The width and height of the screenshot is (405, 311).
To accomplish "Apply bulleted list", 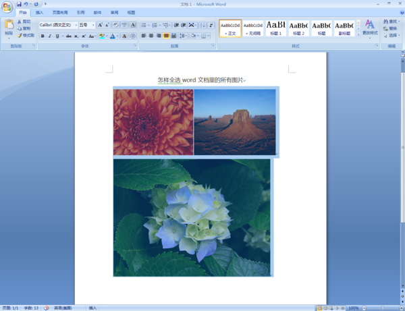I will tap(144, 25).
